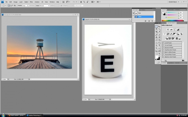Swap foreground and background colors
Image resolution: width=188 pixels, height=117 pixels.
(x=159, y=56)
